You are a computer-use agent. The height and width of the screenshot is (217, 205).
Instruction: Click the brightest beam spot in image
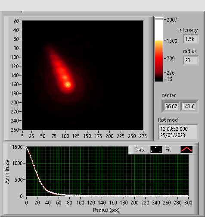68,85
